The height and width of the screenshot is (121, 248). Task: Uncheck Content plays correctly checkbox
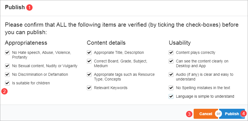pyautogui.click(x=171, y=52)
